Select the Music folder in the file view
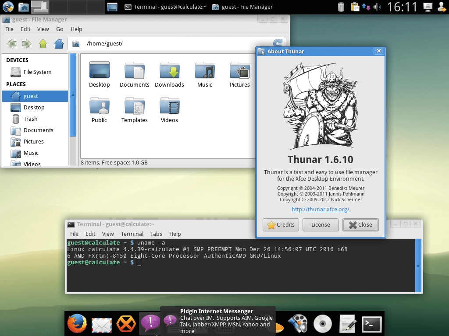 [x=205, y=74]
